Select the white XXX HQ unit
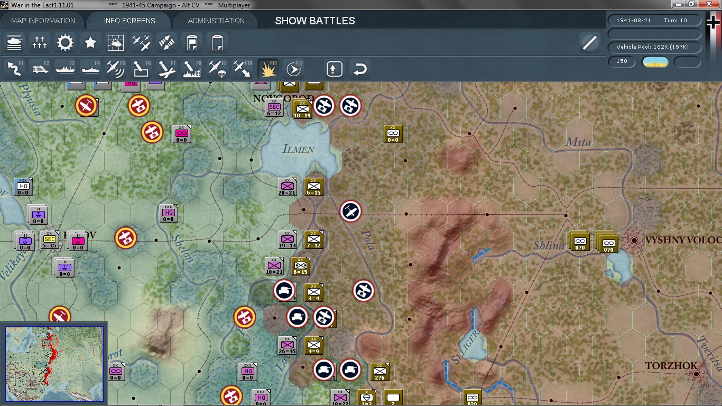The image size is (722, 406). click(23, 187)
